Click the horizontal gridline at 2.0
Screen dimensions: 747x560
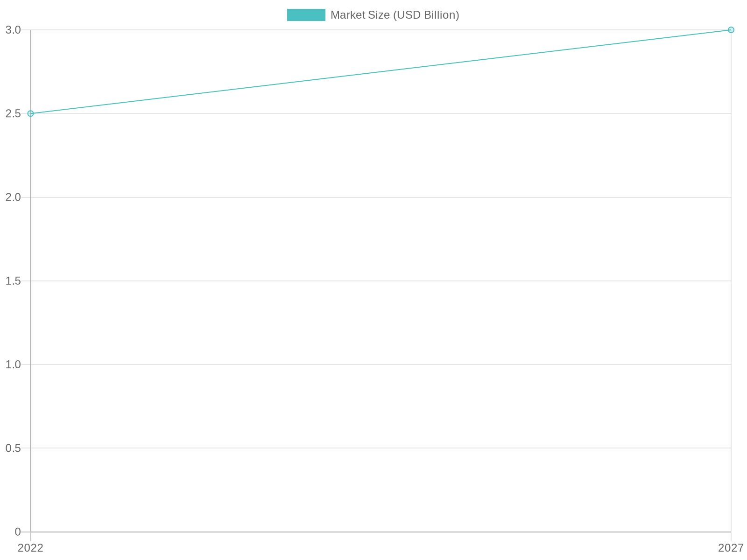381,197
